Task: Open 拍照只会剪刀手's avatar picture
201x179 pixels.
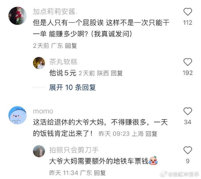Action: (x=39, y=151)
